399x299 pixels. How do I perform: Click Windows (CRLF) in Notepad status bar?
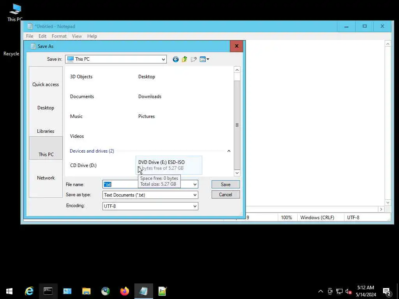(317, 218)
